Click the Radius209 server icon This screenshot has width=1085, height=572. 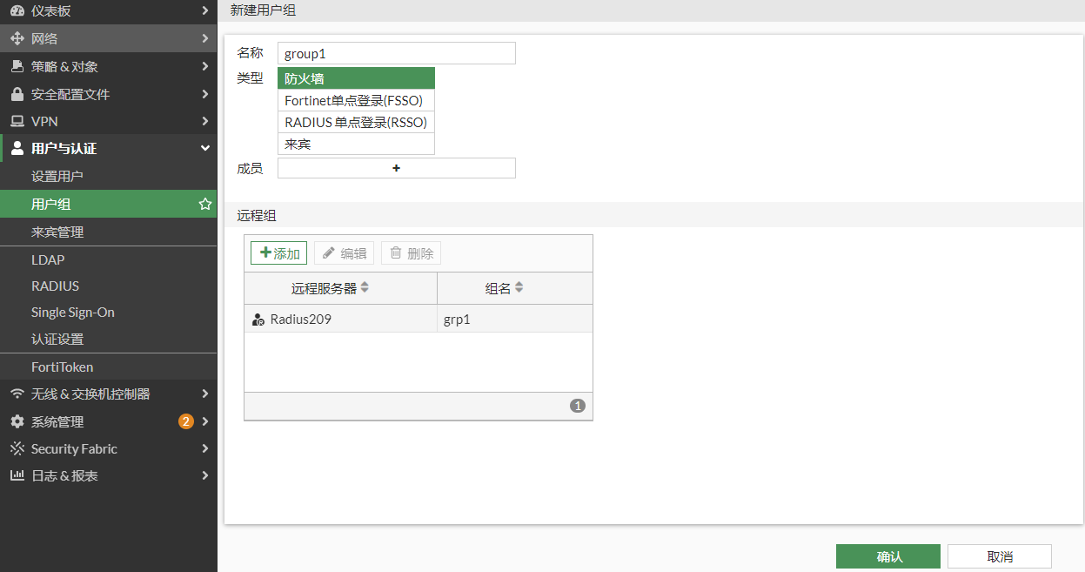point(258,320)
